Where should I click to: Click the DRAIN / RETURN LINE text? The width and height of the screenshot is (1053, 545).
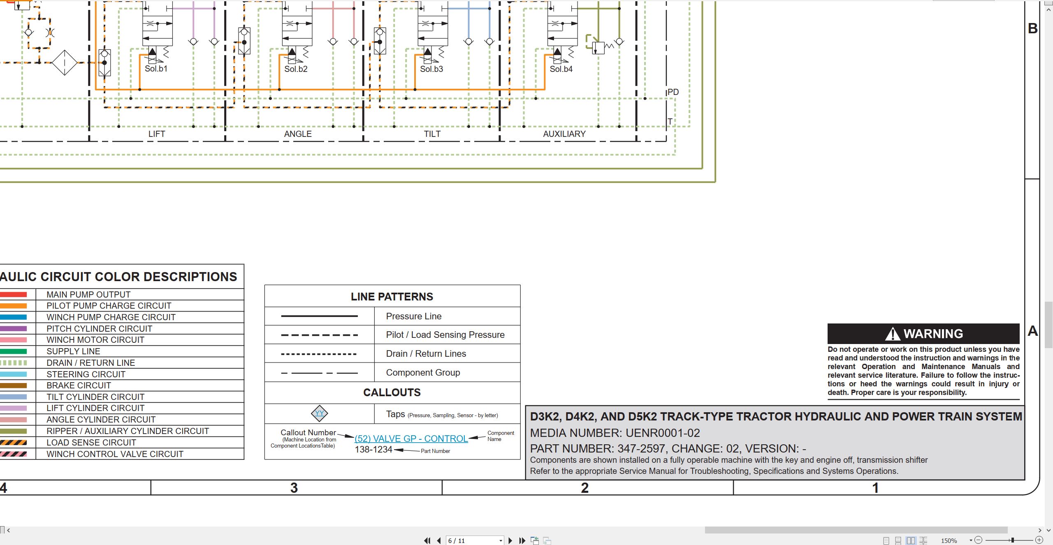point(91,363)
